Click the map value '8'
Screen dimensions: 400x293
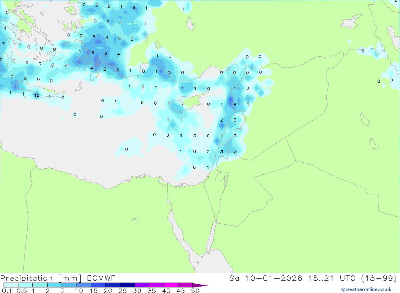pos(93,52)
